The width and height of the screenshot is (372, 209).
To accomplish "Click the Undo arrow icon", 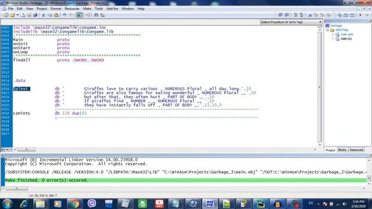I will pyautogui.click(x=65, y=15).
